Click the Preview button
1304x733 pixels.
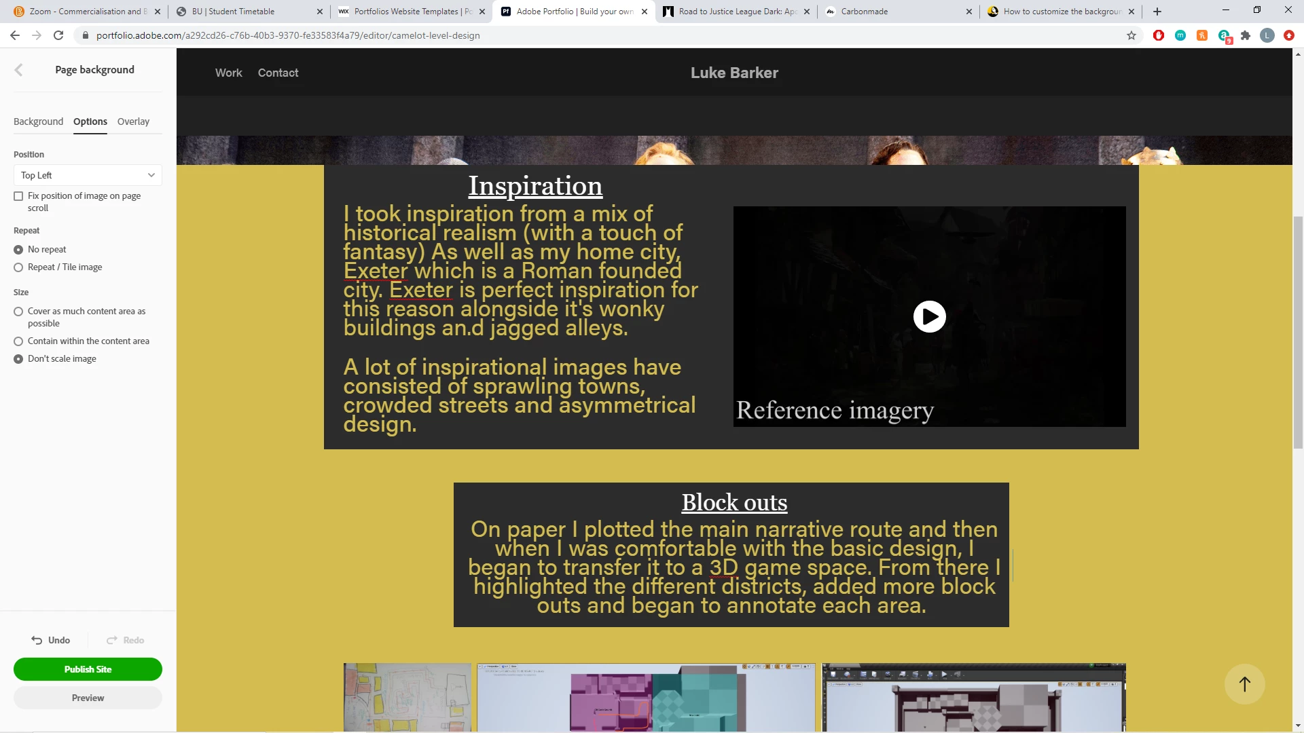88,698
